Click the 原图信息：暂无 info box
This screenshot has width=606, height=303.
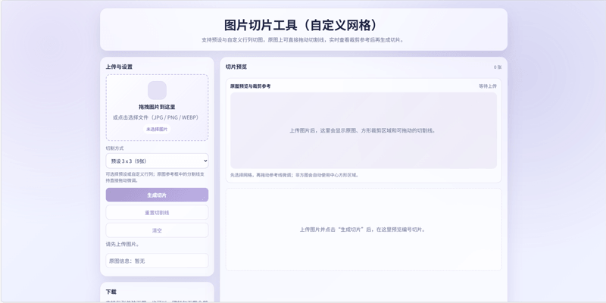(157, 261)
